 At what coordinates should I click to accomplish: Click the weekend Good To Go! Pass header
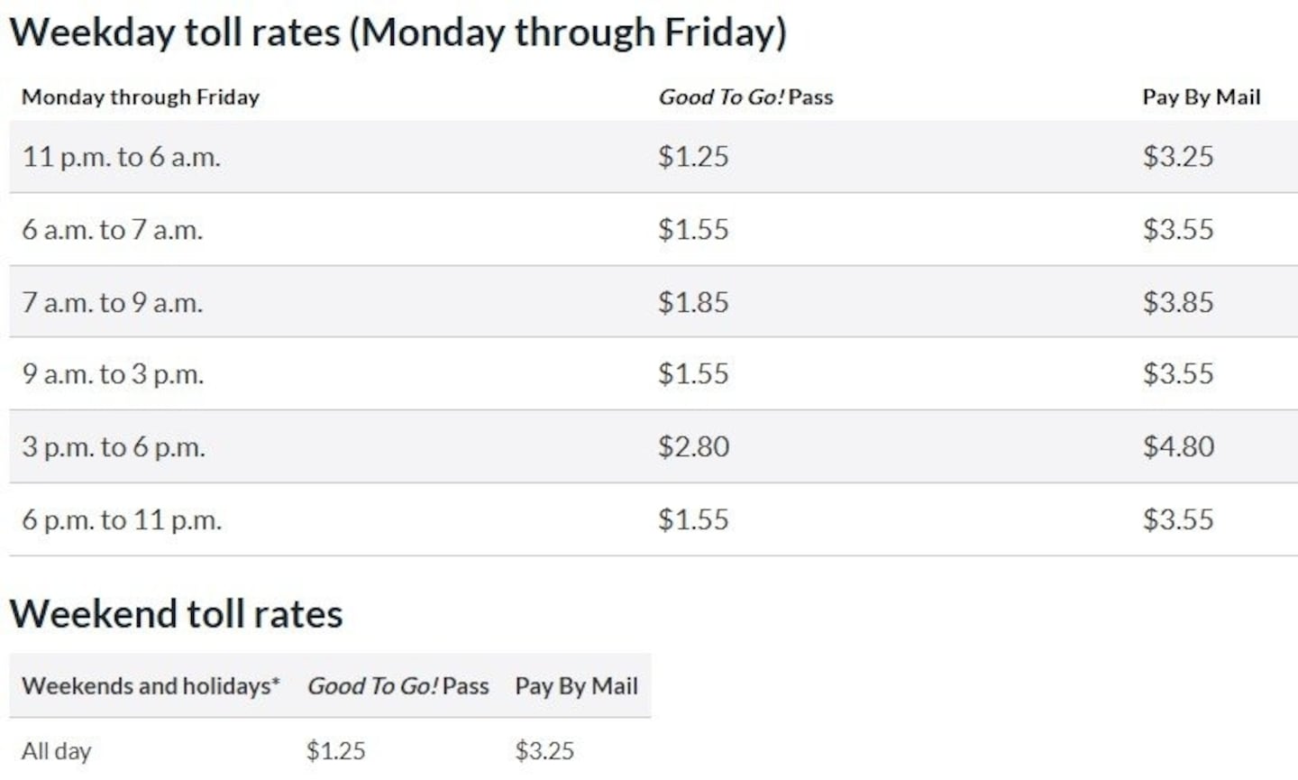[398, 686]
